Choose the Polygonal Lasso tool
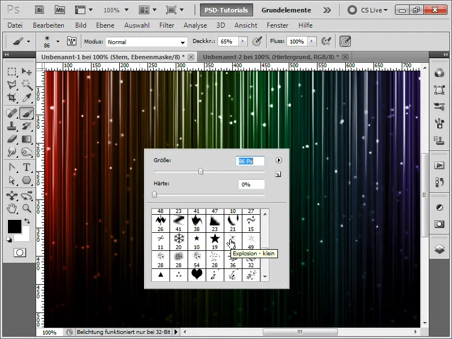The height and width of the screenshot is (339, 452). pyautogui.click(x=12, y=84)
